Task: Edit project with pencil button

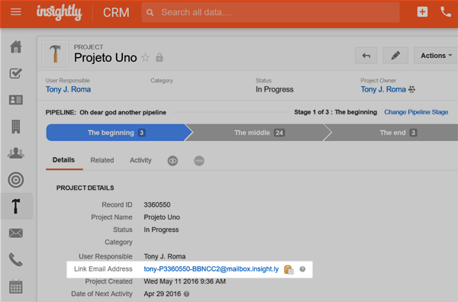Action: tap(395, 56)
